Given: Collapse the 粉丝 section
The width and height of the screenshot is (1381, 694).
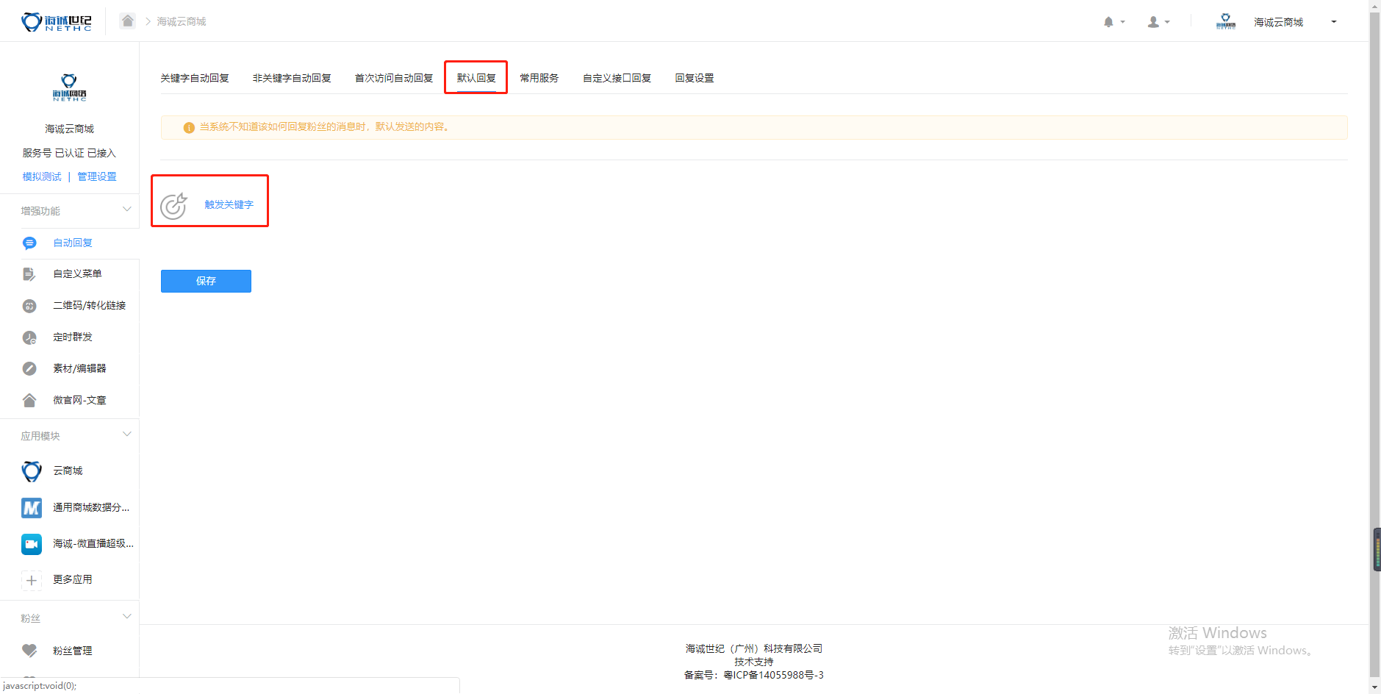Looking at the screenshot, I should [x=127, y=617].
